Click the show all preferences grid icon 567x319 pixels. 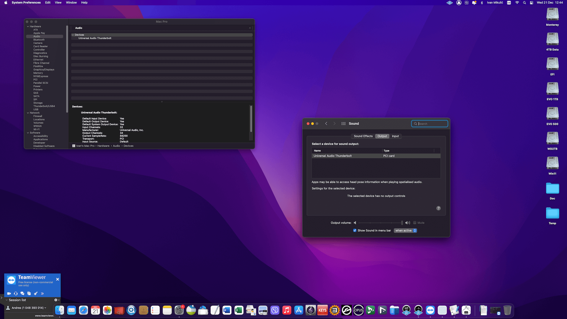tap(343, 124)
